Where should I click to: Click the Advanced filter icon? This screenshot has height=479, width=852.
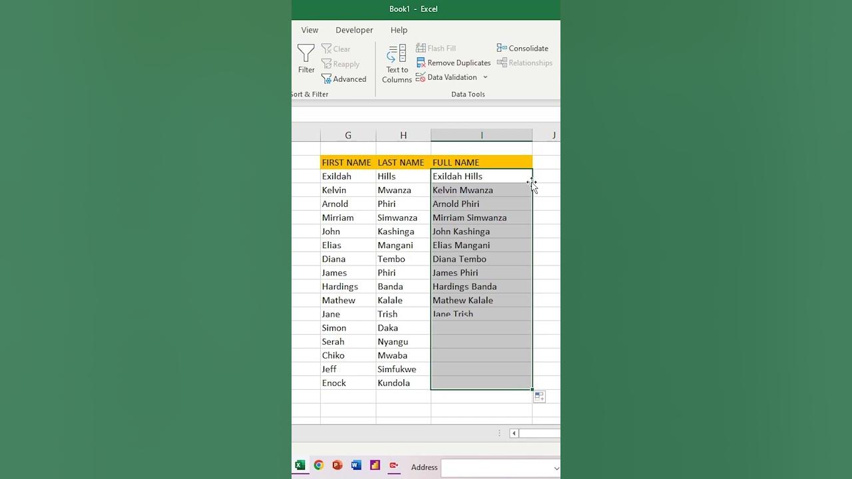[x=326, y=79]
